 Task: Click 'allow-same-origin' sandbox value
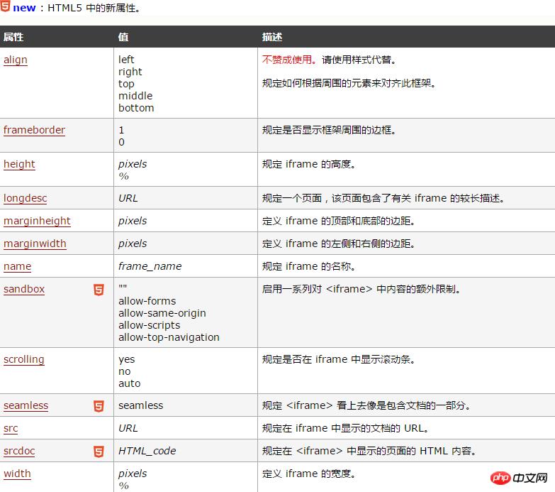(x=162, y=313)
